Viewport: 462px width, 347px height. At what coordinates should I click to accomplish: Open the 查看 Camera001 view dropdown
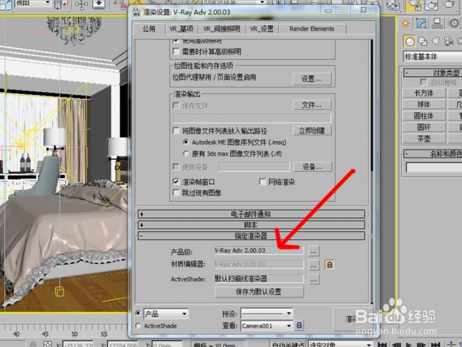(266, 326)
